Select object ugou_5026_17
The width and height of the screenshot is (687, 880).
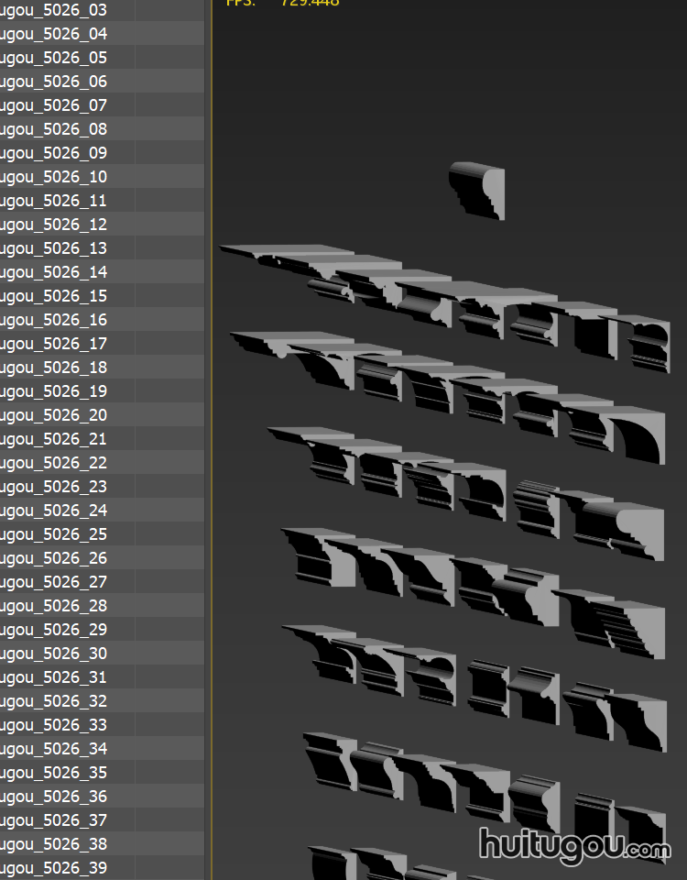[102, 344]
